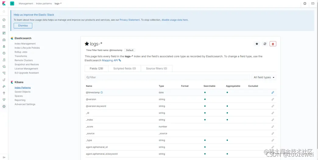The image size is (318, 160).
Task: Switch to the Source filters (0) tab
Action: tap(157, 69)
